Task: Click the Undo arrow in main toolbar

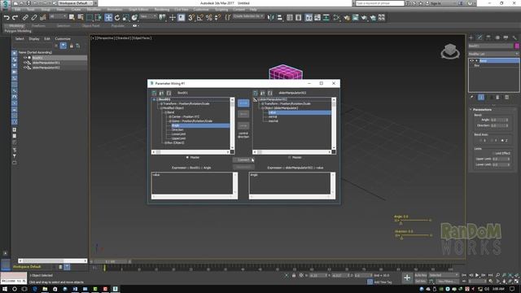Action: [7, 17]
